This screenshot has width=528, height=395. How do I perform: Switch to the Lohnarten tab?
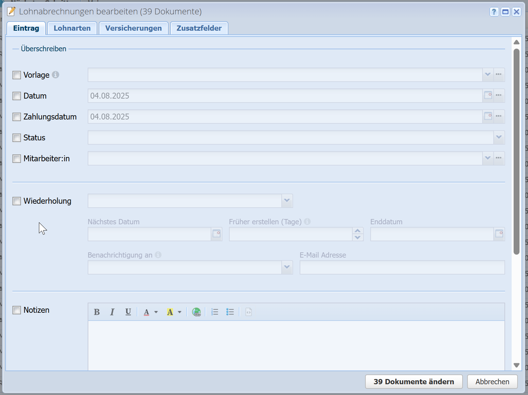click(x=72, y=28)
